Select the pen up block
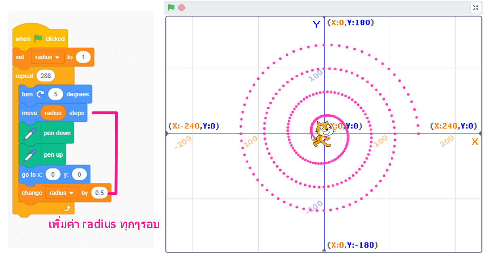Image resolution: width=485 pixels, height=253 pixels. [x=43, y=155]
